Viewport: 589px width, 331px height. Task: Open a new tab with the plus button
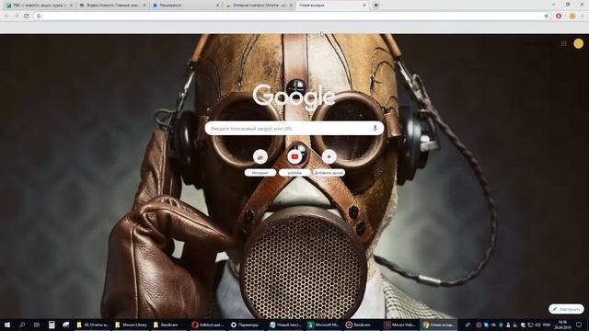tap(375, 6)
